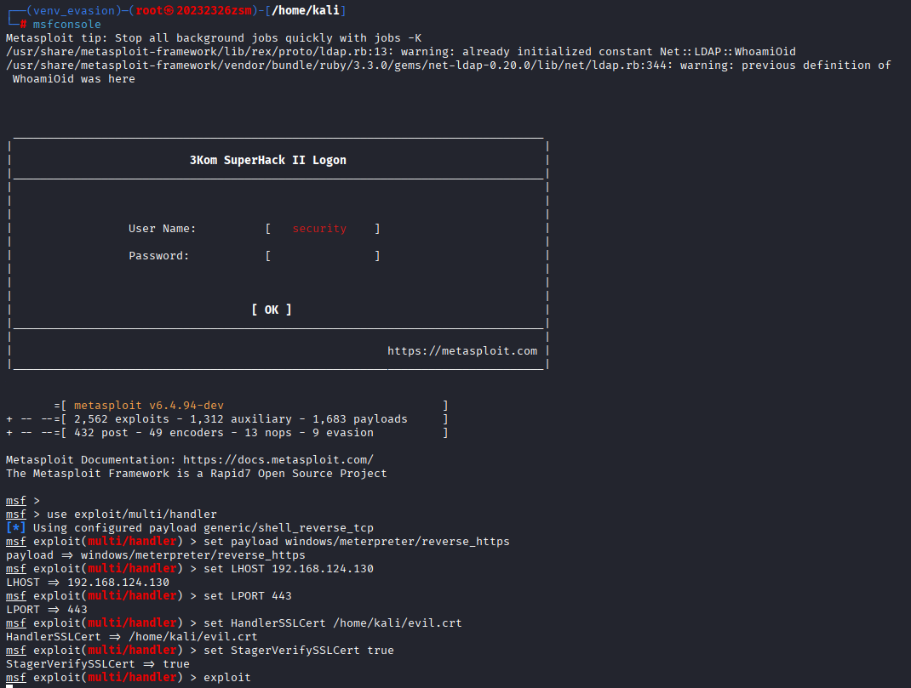Image resolution: width=911 pixels, height=688 pixels.
Task: Click the red 'security' username value
Action: point(319,229)
